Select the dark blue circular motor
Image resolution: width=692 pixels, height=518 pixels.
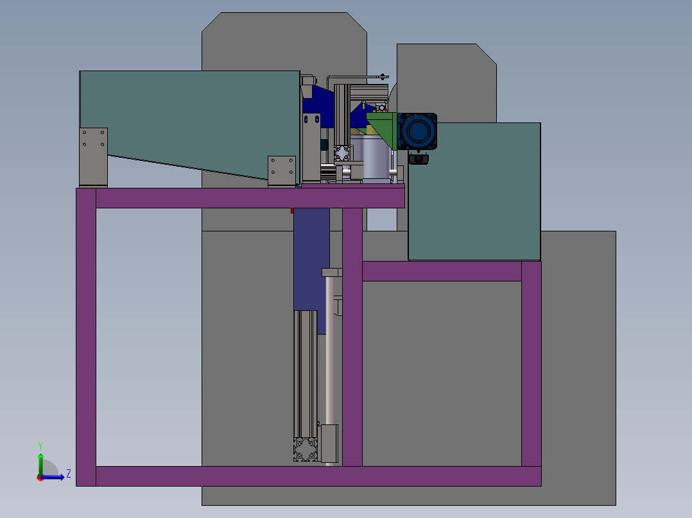(x=417, y=131)
